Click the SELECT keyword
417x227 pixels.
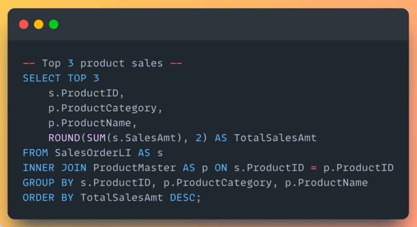[42, 78]
